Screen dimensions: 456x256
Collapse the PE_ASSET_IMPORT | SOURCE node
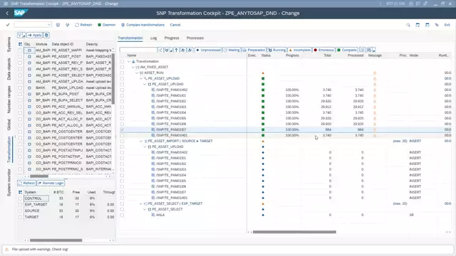[x=141, y=141]
